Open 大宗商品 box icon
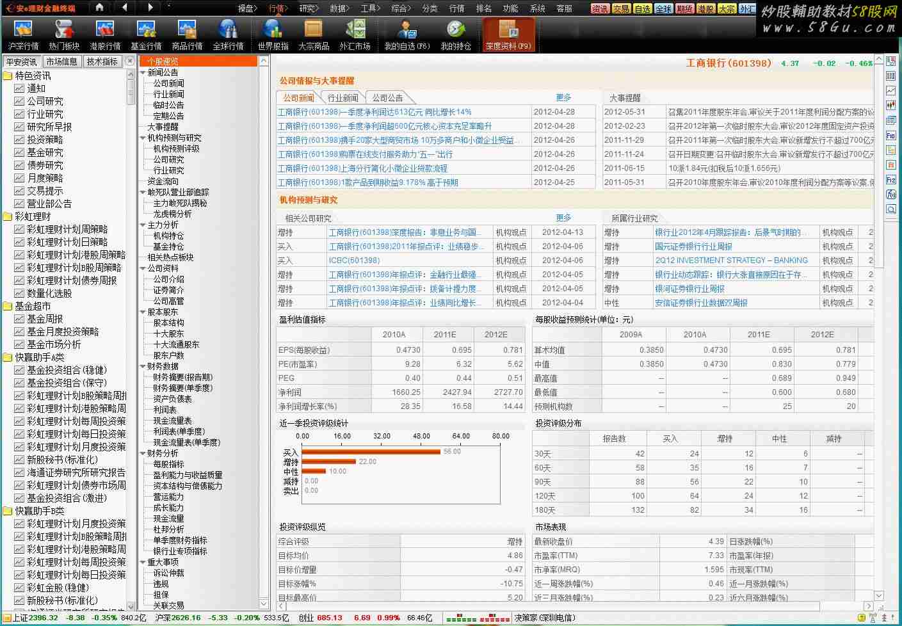 point(314,29)
